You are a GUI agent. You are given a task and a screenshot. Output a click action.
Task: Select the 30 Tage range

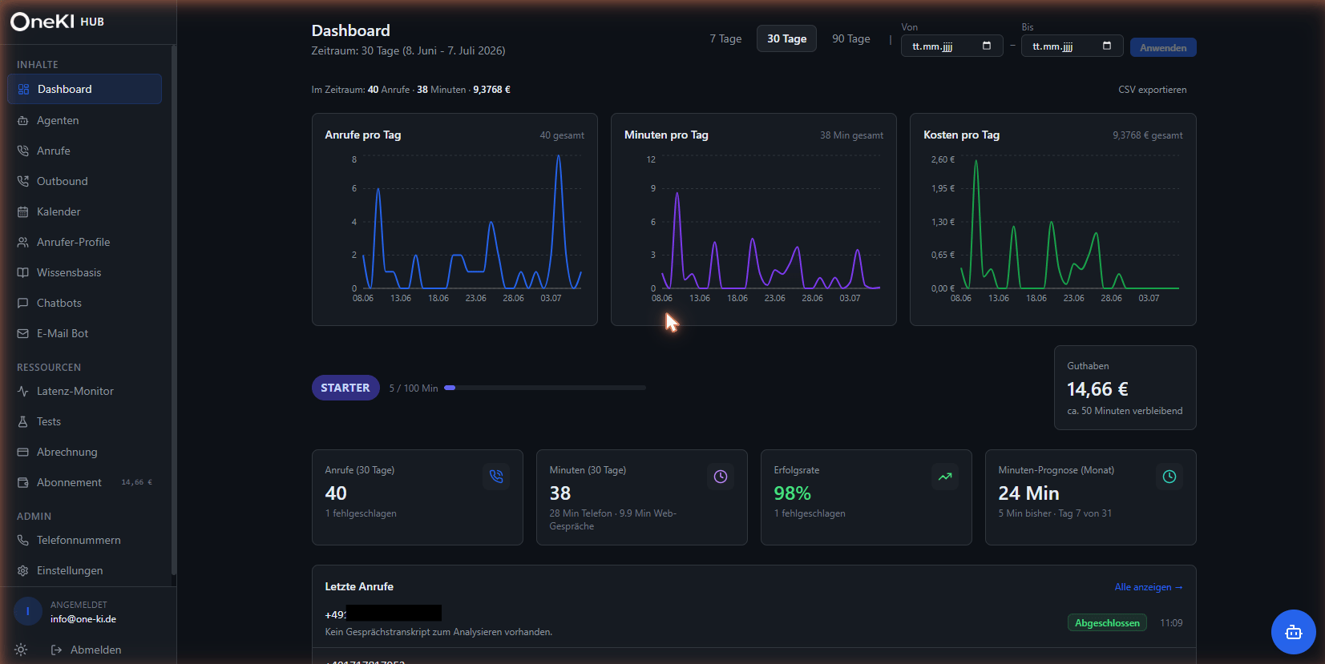click(x=786, y=38)
